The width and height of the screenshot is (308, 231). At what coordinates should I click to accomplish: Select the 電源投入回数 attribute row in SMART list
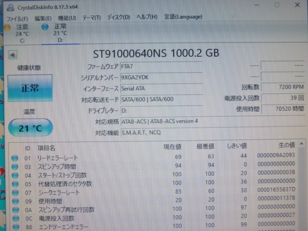pos(154,217)
